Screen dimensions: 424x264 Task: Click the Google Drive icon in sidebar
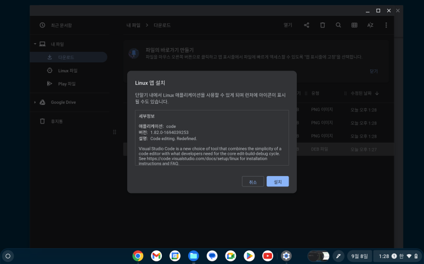pyautogui.click(x=42, y=102)
